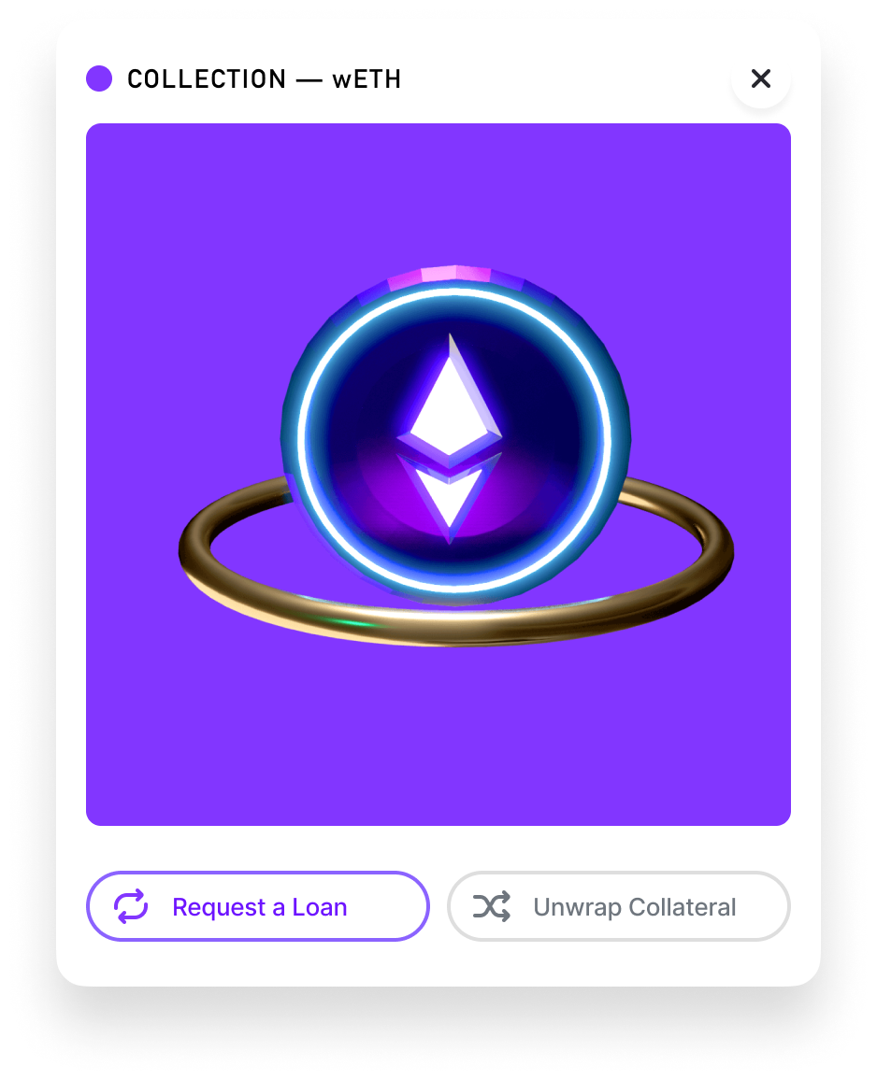
Task: Open the wETH NFT artwork image
Action: pos(438,475)
